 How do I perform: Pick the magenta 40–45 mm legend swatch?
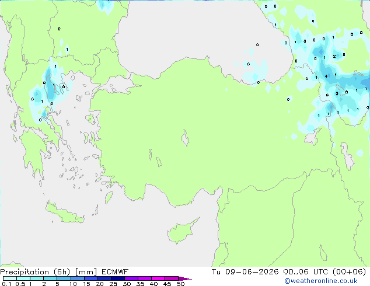pyautogui.click(x=158, y=278)
